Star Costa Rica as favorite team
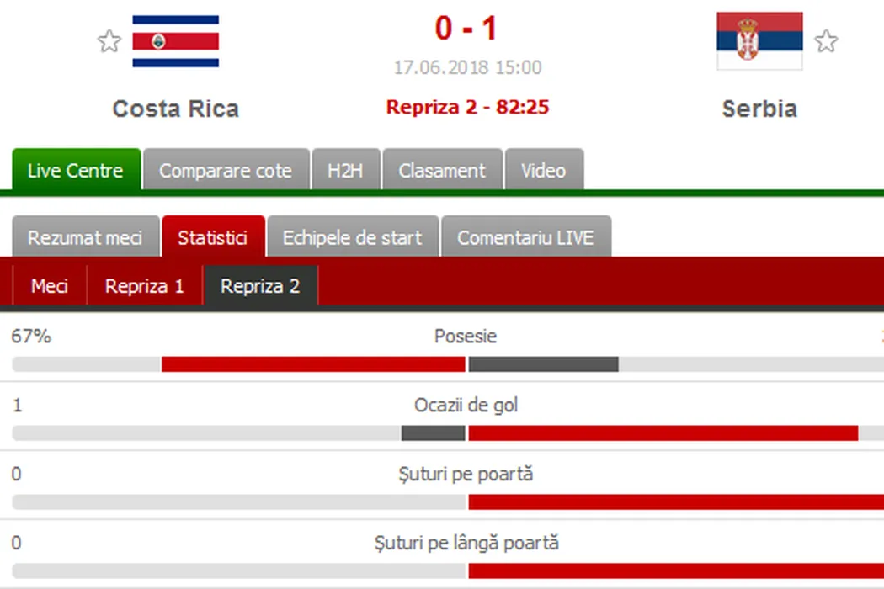This screenshot has width=884, height=589. pyautogui.click(x=109, y=41)
